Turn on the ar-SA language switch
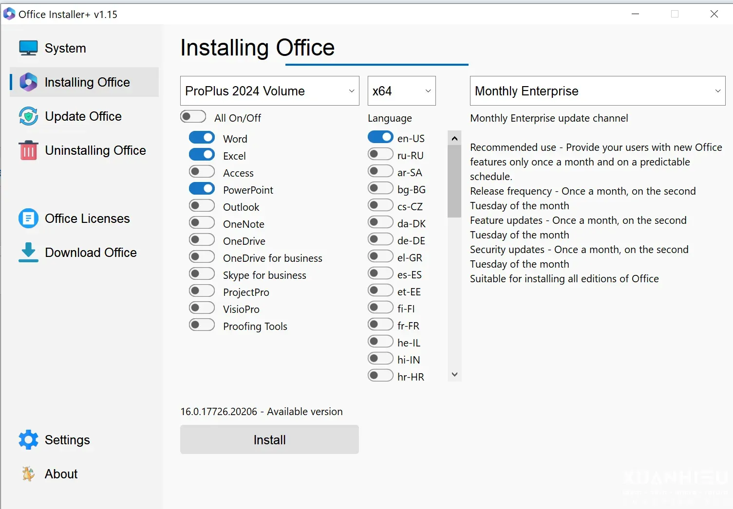The width and height of the screenshot is (733, 509). (x=380, y=171)
